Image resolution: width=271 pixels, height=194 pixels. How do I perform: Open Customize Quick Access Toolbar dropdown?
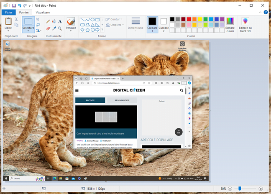30,6
